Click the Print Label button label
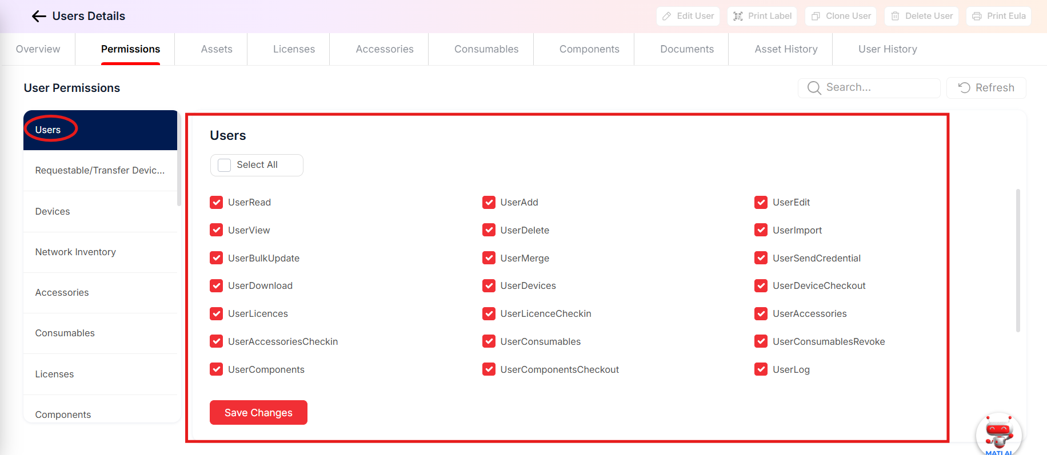1047x455 pixels. click(x=770, y=16)
